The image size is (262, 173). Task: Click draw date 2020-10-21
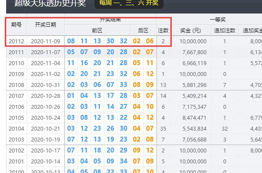[x=46, y=129]
